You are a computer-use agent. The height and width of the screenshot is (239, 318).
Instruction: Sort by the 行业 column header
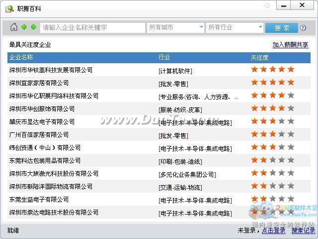click(164, 57)
